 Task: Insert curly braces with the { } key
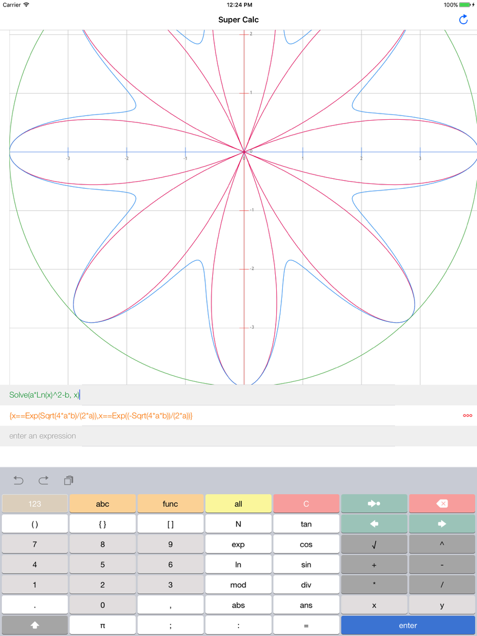[103, 524]
